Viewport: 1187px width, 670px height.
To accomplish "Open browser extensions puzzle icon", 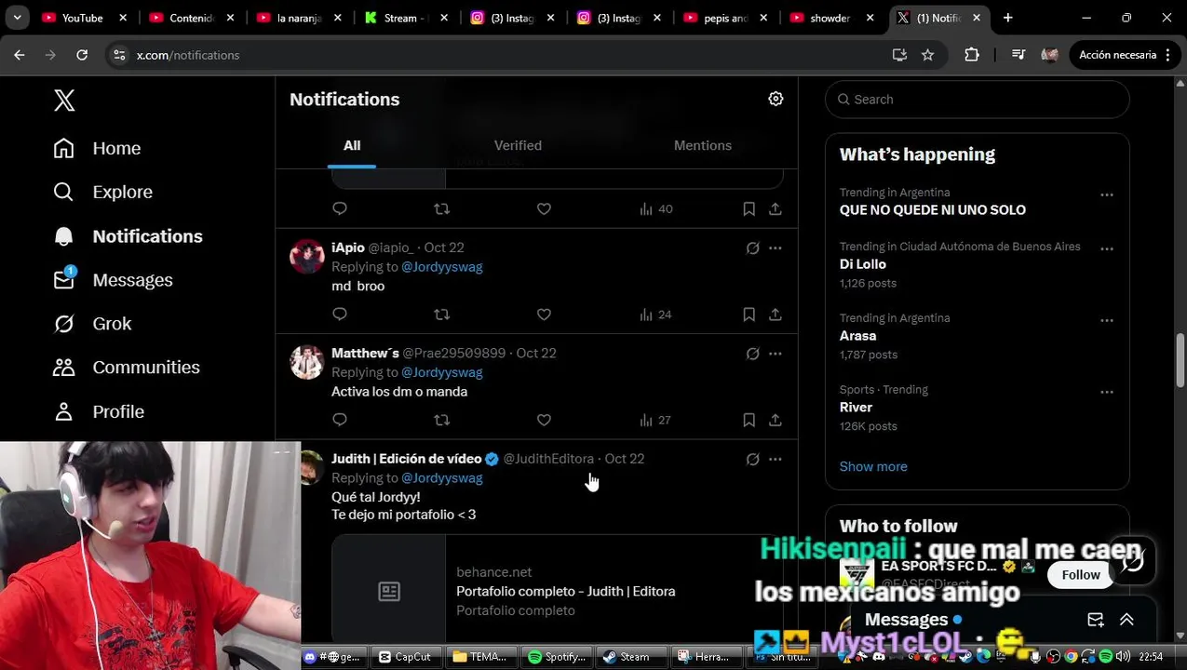I will (x=971, y=55).
